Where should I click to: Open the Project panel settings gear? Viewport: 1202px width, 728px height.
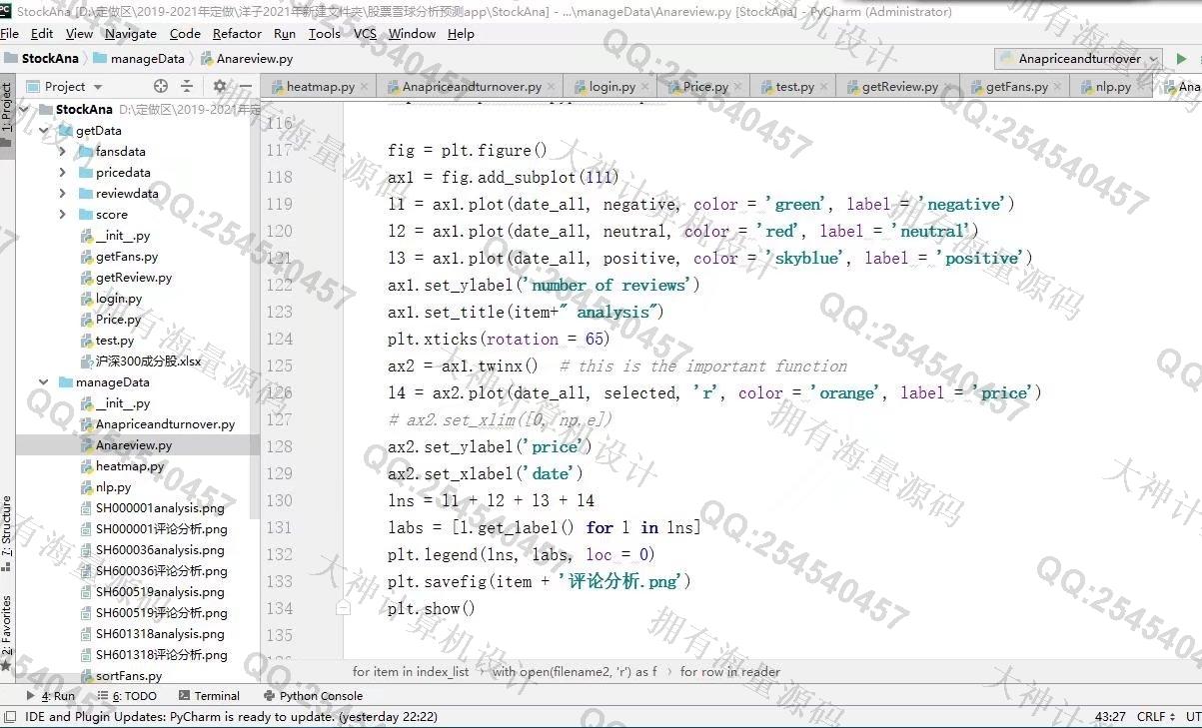(x=220, y=86)
